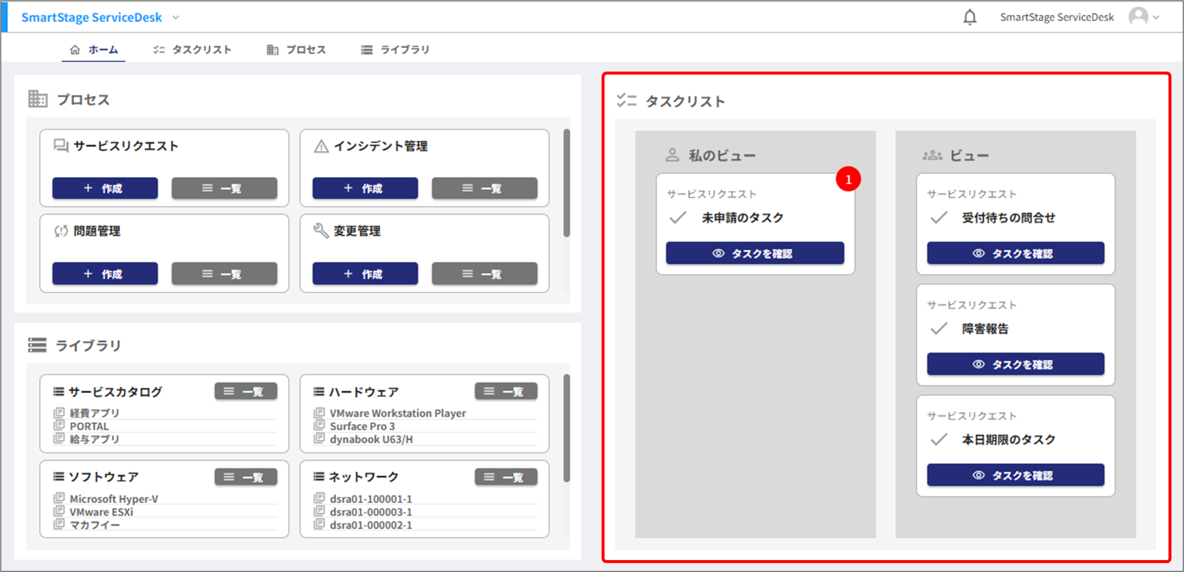Click the chat icon beside サービスリクエスト

click(x=61, y=146)
